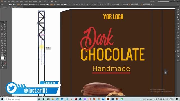Screen dimensions: 180x101
Task: Click the Windows Start button
Action: click(x=2, y=99)
